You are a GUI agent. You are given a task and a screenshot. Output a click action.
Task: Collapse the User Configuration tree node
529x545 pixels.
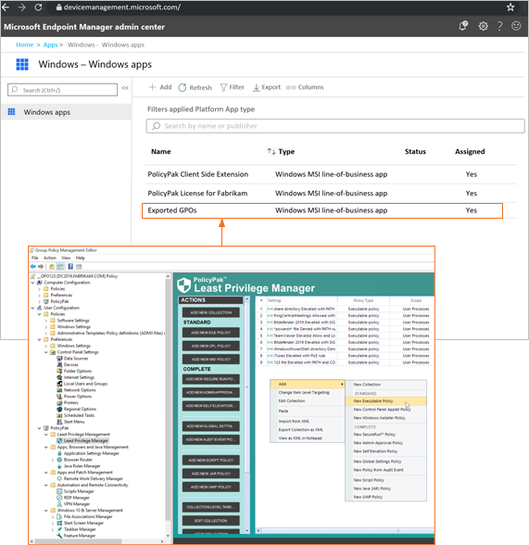pos(32,308)
